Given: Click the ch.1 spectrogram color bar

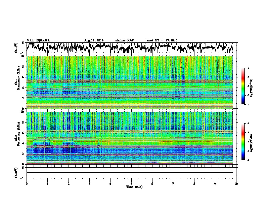Looking at the screenshot, I should tap(243, 86).
